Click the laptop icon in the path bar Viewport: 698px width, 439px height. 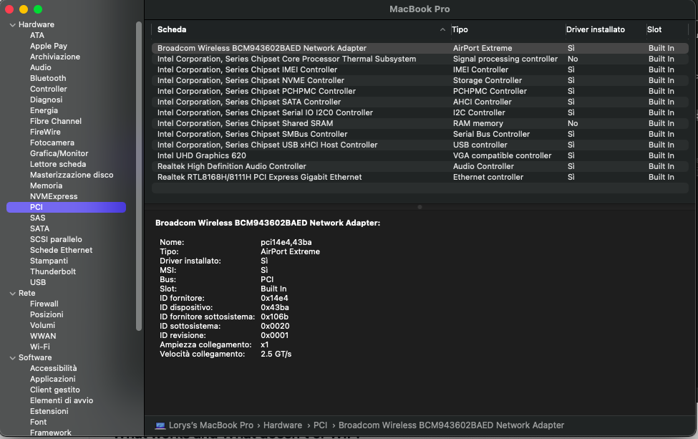(160, 425)
